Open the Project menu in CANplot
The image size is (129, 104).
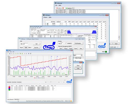coord(8,52)
